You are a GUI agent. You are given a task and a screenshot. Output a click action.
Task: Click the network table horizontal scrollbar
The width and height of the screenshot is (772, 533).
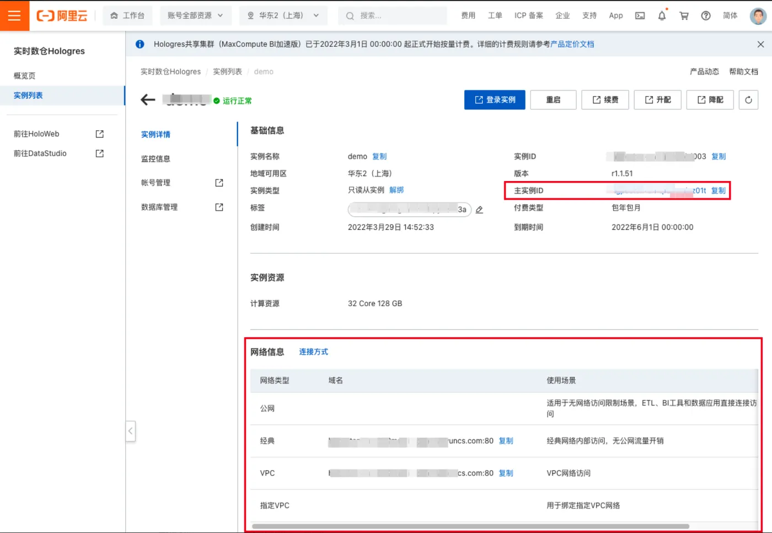470,526
